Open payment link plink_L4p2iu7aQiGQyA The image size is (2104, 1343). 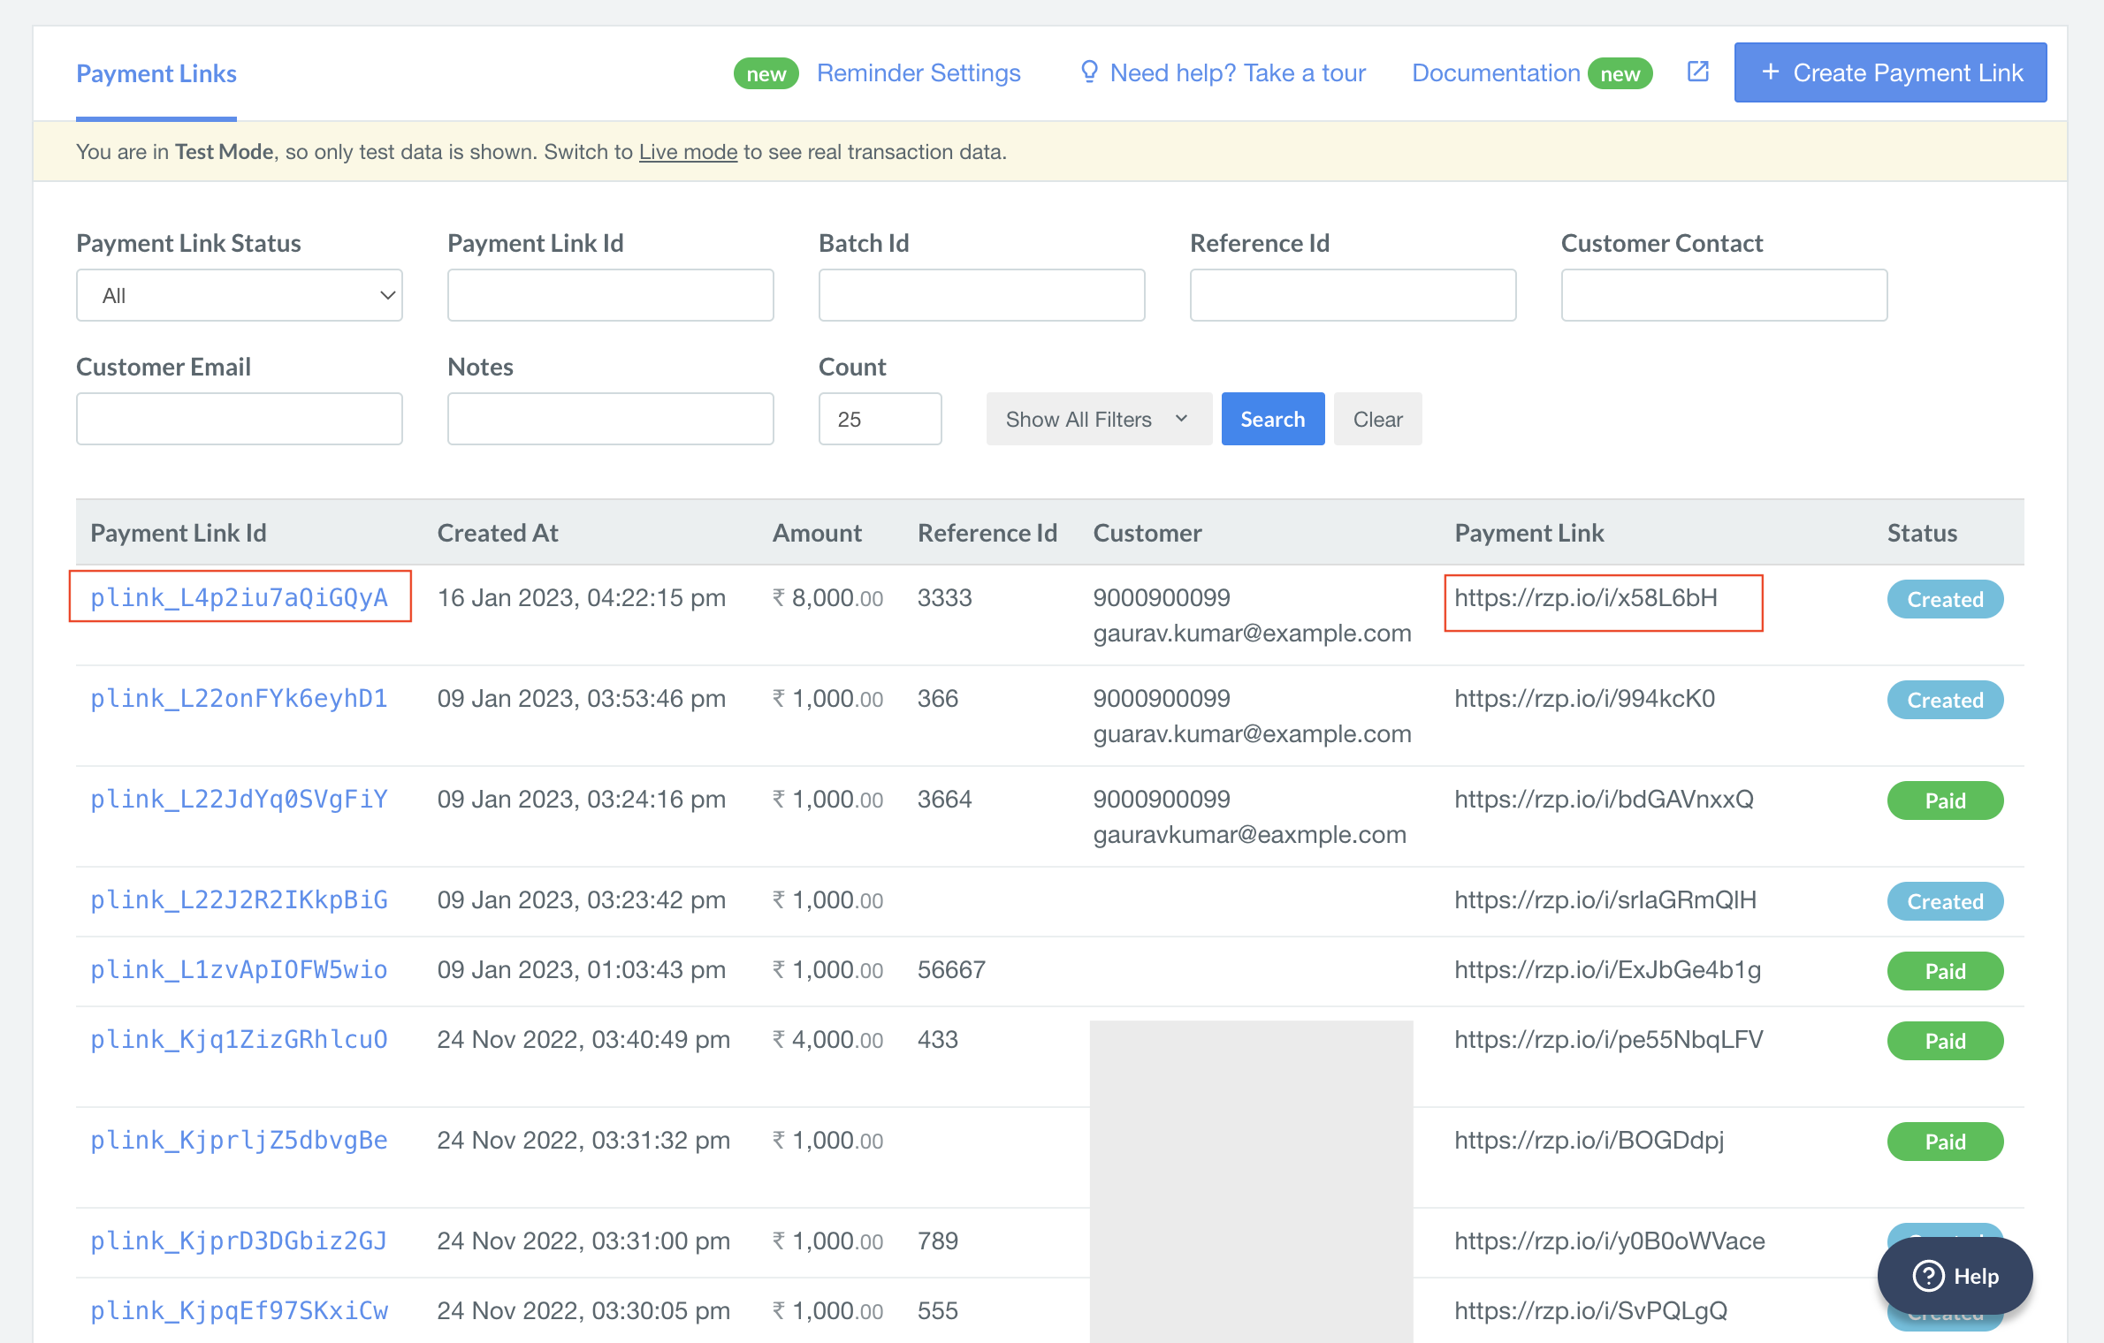click(240, 597)
